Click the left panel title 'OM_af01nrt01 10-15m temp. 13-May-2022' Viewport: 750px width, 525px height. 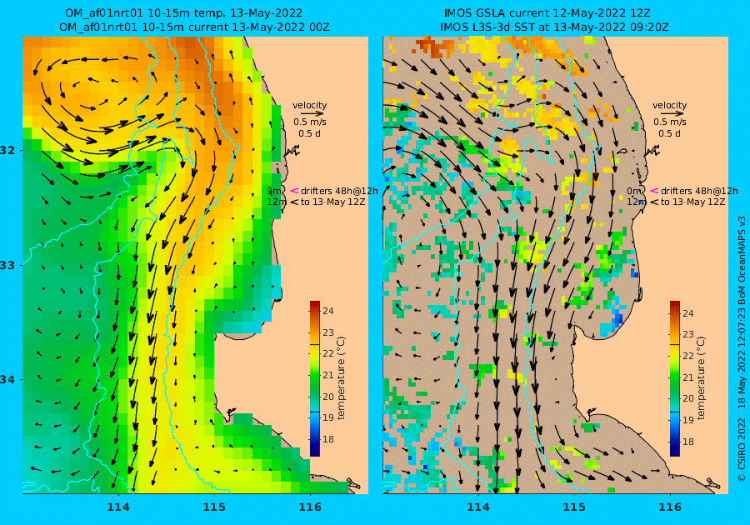(183, 12)
